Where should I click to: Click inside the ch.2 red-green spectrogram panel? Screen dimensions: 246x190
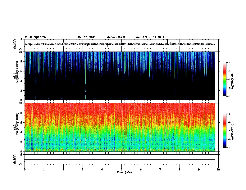click(120, 127)
